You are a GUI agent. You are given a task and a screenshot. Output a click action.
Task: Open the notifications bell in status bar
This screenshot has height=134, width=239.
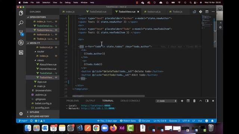pyautogui.click(x=212, y=121)
